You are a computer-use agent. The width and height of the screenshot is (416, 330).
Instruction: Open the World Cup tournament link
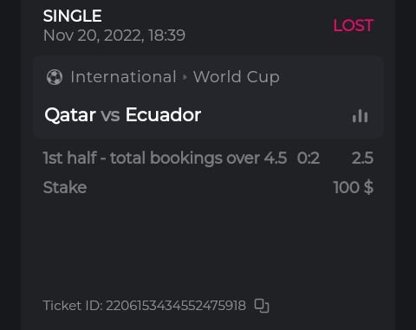click(x=237, y=77)
